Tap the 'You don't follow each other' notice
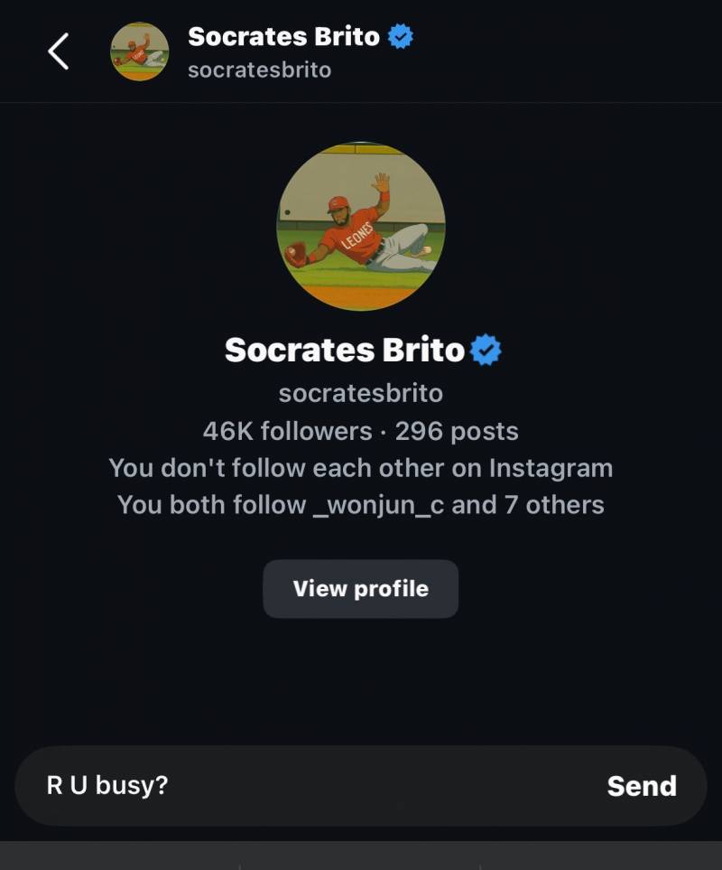The image size is (722, 870). click(361, 468)
